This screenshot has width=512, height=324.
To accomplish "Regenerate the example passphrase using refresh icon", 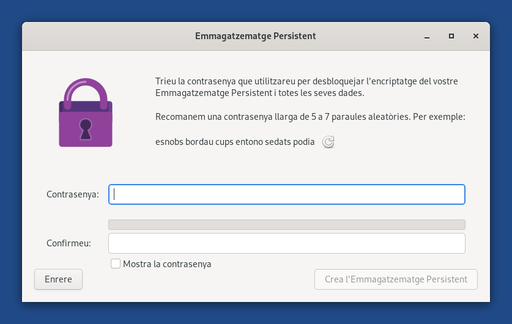I will 328,142.
